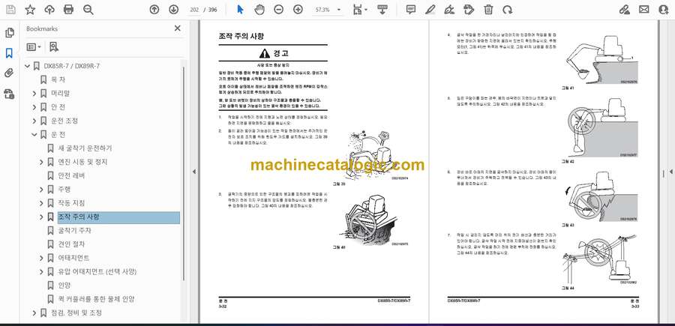Click the cloud upload icon
The width and height of the screenshot is (675, 326).
(x=49, y=10)
